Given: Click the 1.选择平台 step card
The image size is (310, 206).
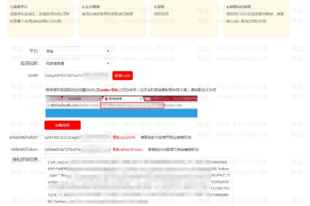Looking at the screenshot, I should 40,19.
